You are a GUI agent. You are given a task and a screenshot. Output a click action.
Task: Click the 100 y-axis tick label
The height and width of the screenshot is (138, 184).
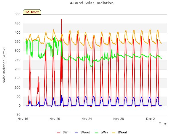(x=18, y=87)
